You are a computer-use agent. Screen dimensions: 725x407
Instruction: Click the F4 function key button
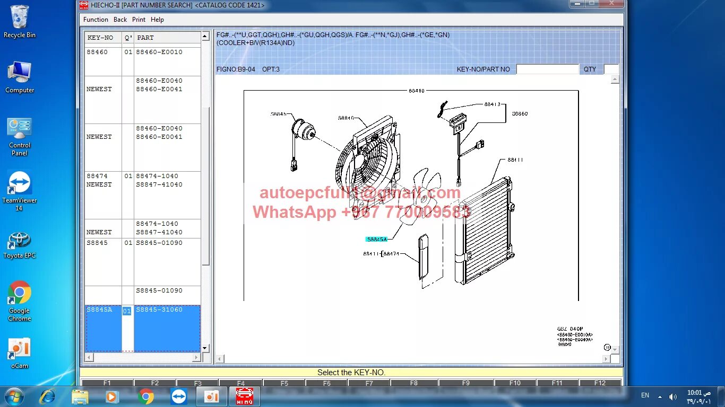pos(241,383)
